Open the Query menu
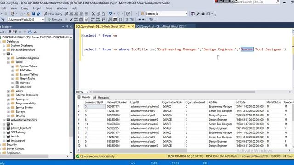294x165 pixels. pyautogui.click(x=24, y=8)
